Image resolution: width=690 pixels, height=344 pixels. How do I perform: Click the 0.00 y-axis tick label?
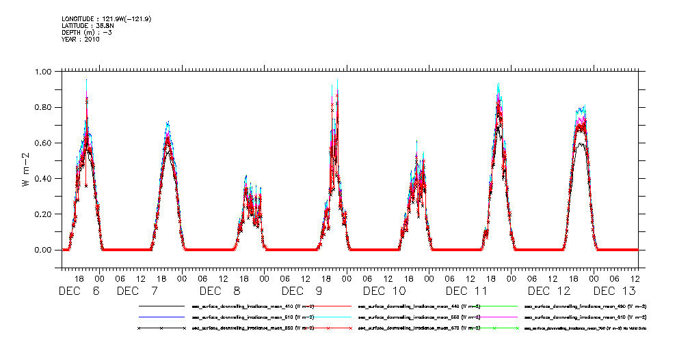click(x=44, y=250)
